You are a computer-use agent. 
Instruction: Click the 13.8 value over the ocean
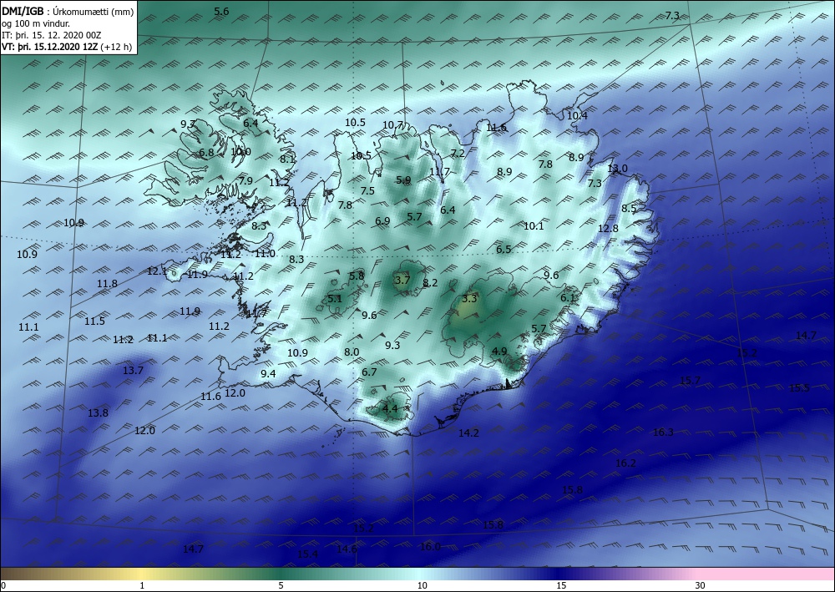(98, 412)
